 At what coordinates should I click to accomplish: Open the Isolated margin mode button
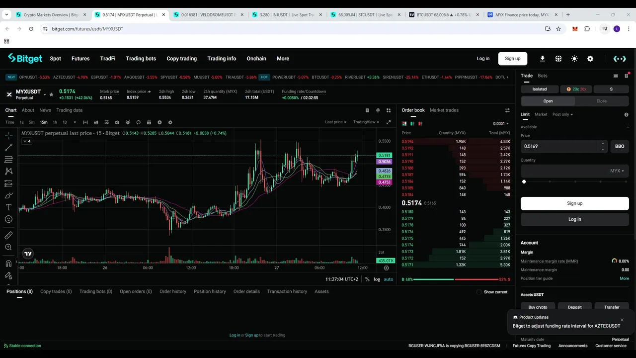coord(540,89)
